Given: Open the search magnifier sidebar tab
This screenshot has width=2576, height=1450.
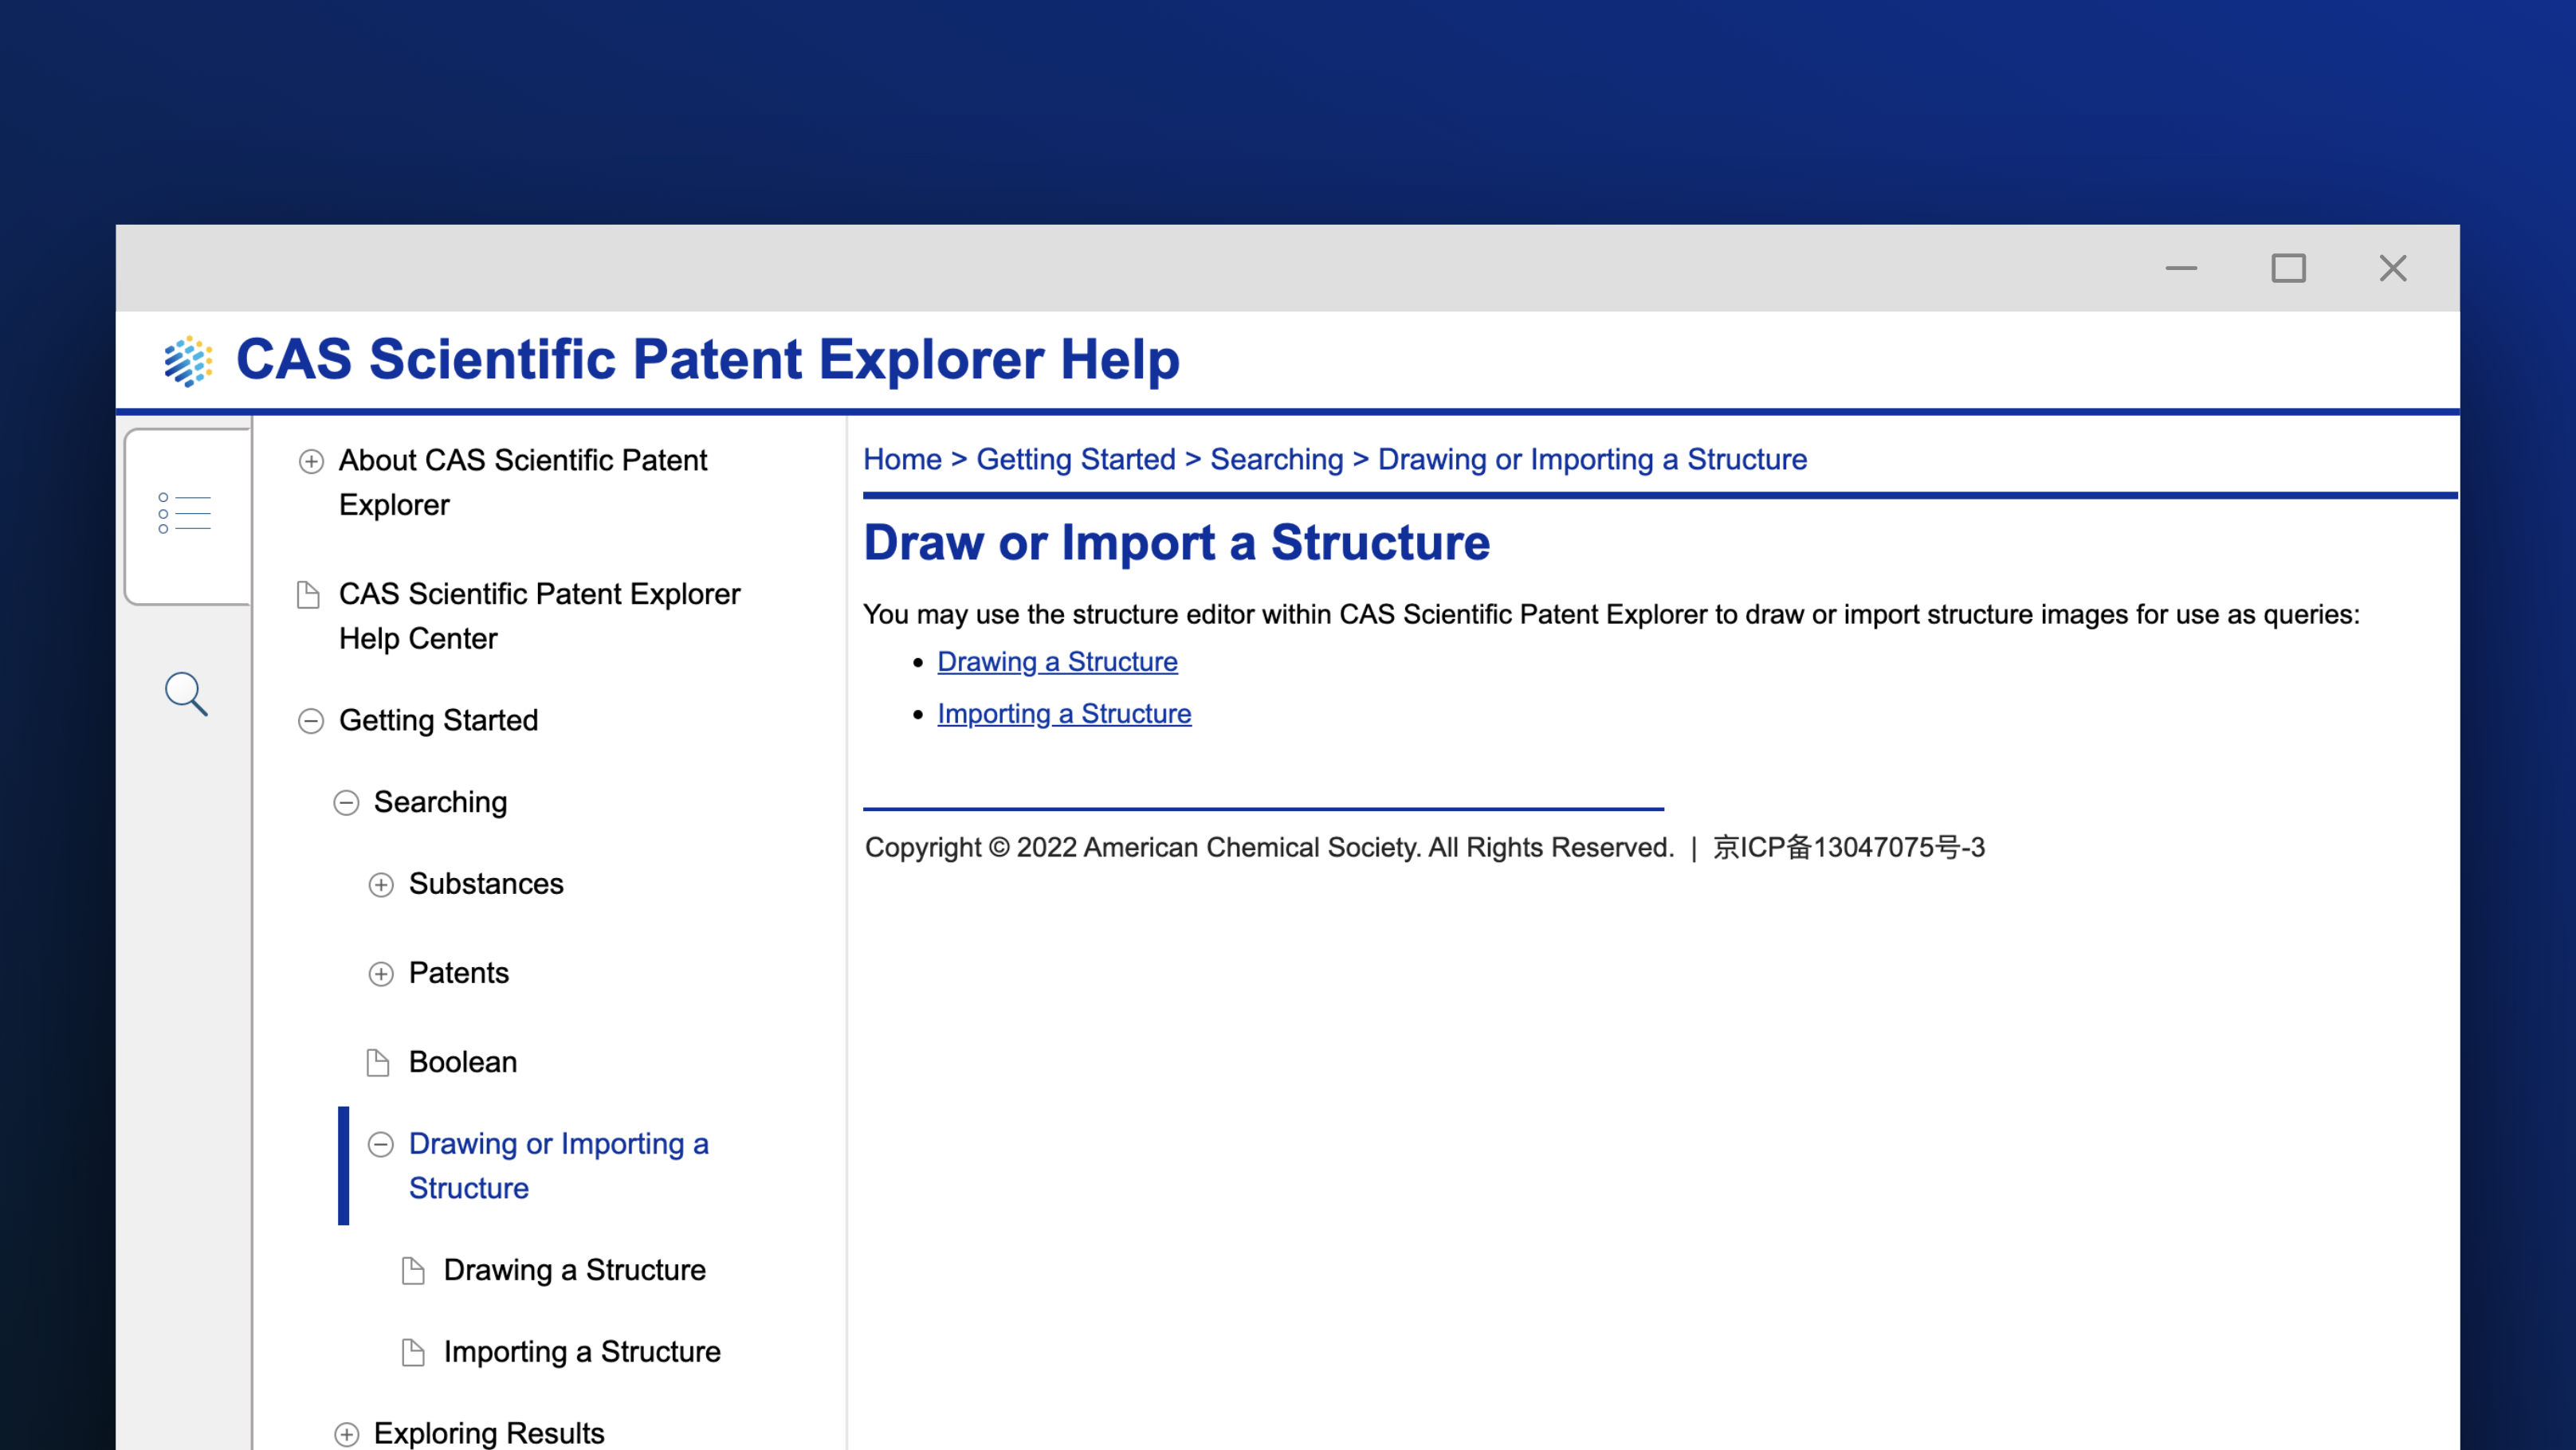Looking at the screenshot, I should tap(186, 693).
